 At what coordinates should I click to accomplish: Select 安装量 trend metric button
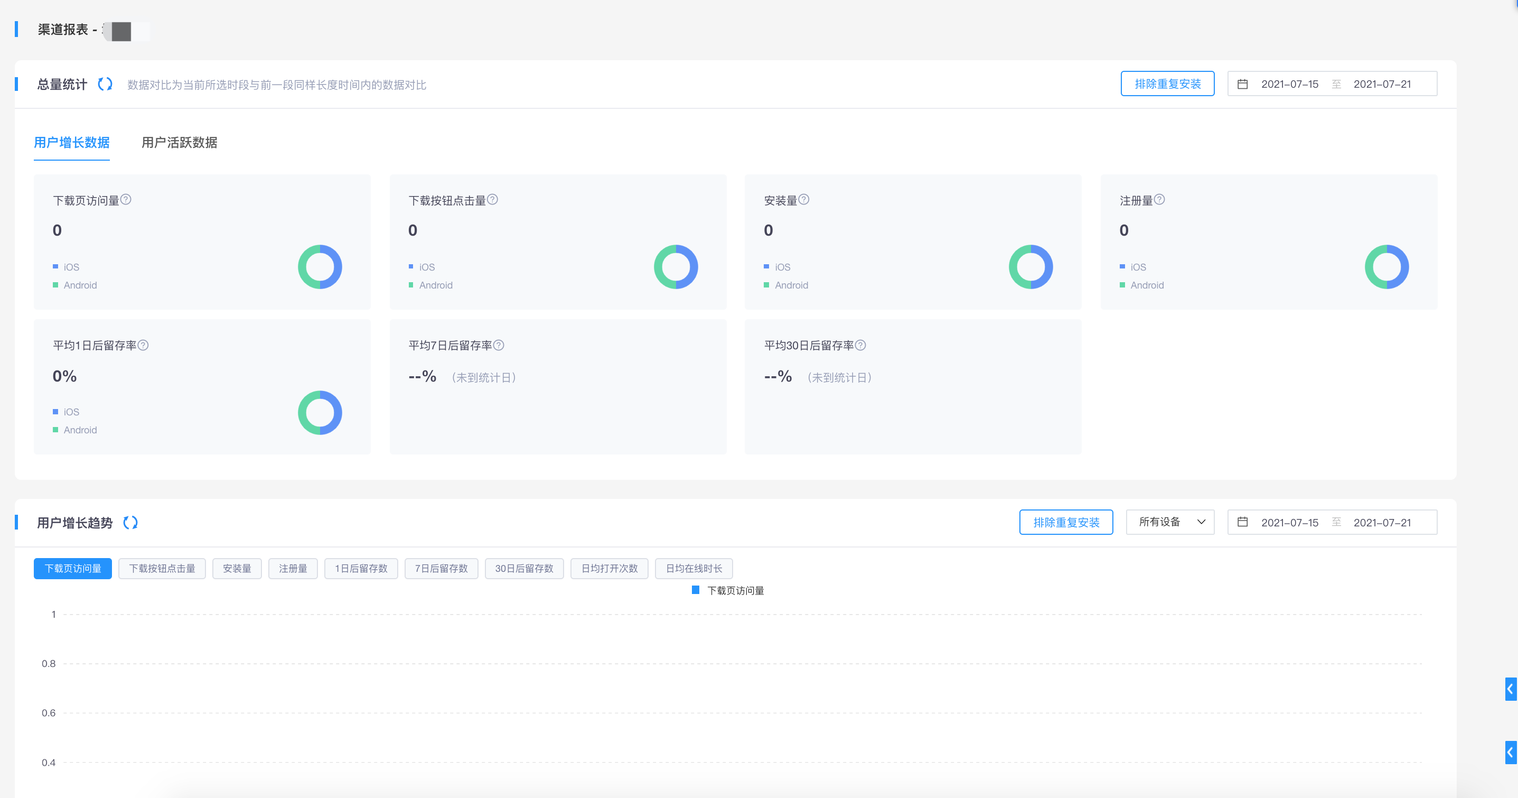pyautogui.click(x=237, y=569)
